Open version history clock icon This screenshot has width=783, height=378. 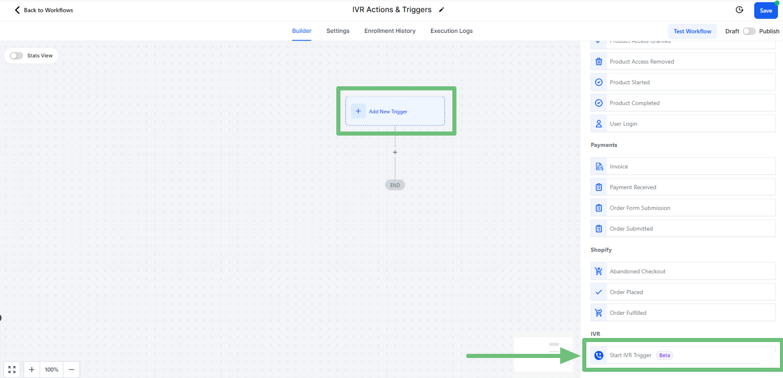tap(739, 10)
